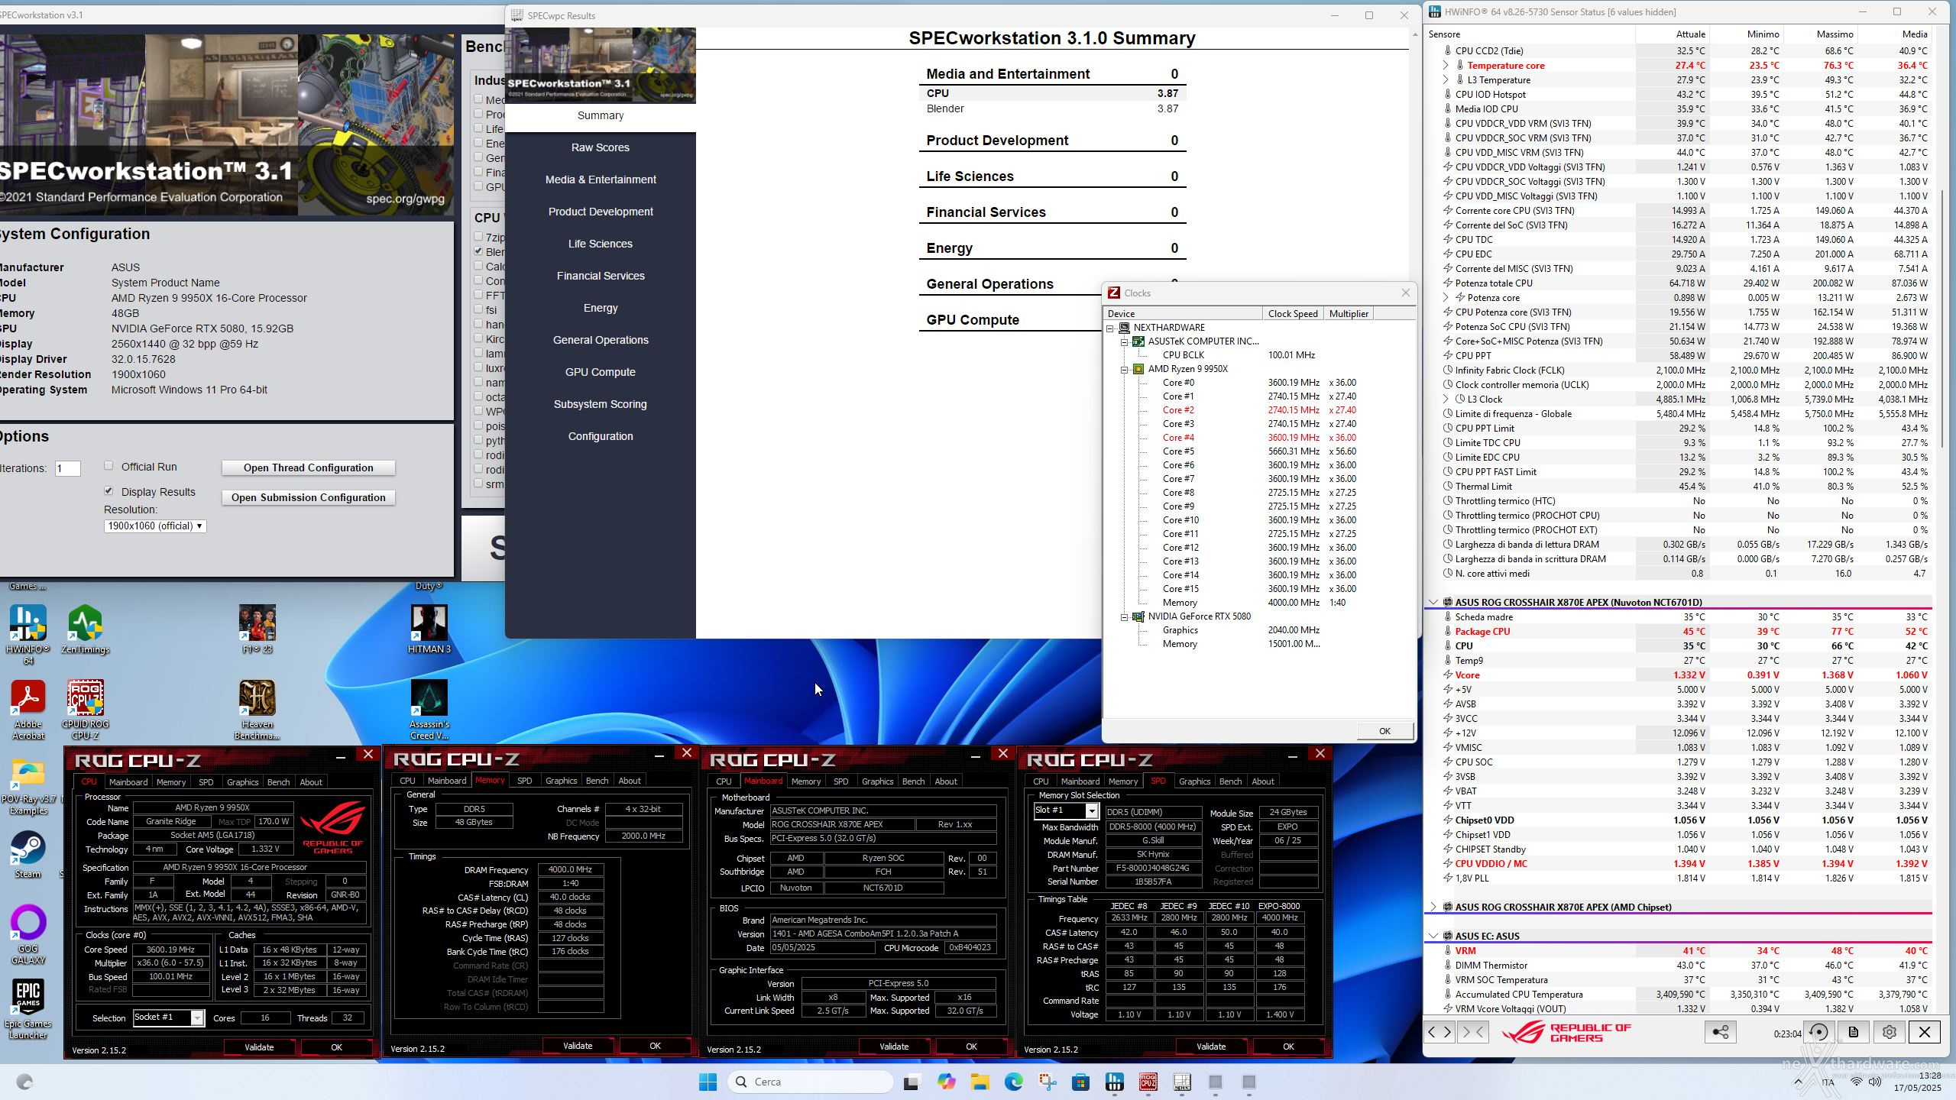This screenshot has width=1956, height=1100.
Task: Open Heaven Benchmark desktop shortcut
Action: pos(257,709)
